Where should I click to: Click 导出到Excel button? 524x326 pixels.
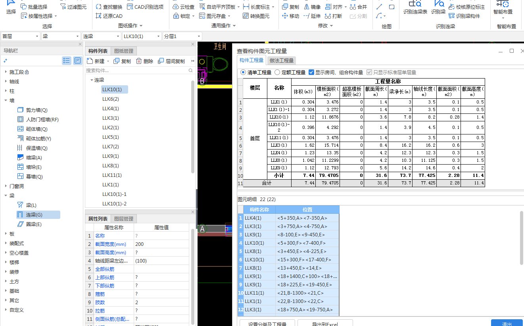coord(325,323)
